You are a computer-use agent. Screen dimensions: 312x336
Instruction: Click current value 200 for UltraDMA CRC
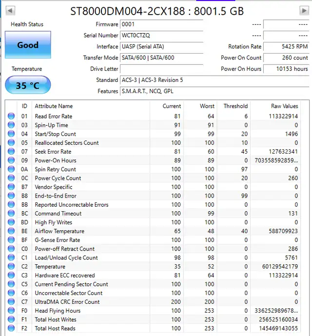point(176,302)
